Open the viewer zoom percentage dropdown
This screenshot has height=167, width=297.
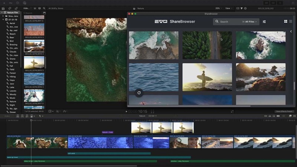(218, 8)
